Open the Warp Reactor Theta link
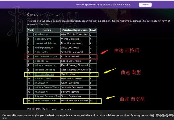 (45, 101)
